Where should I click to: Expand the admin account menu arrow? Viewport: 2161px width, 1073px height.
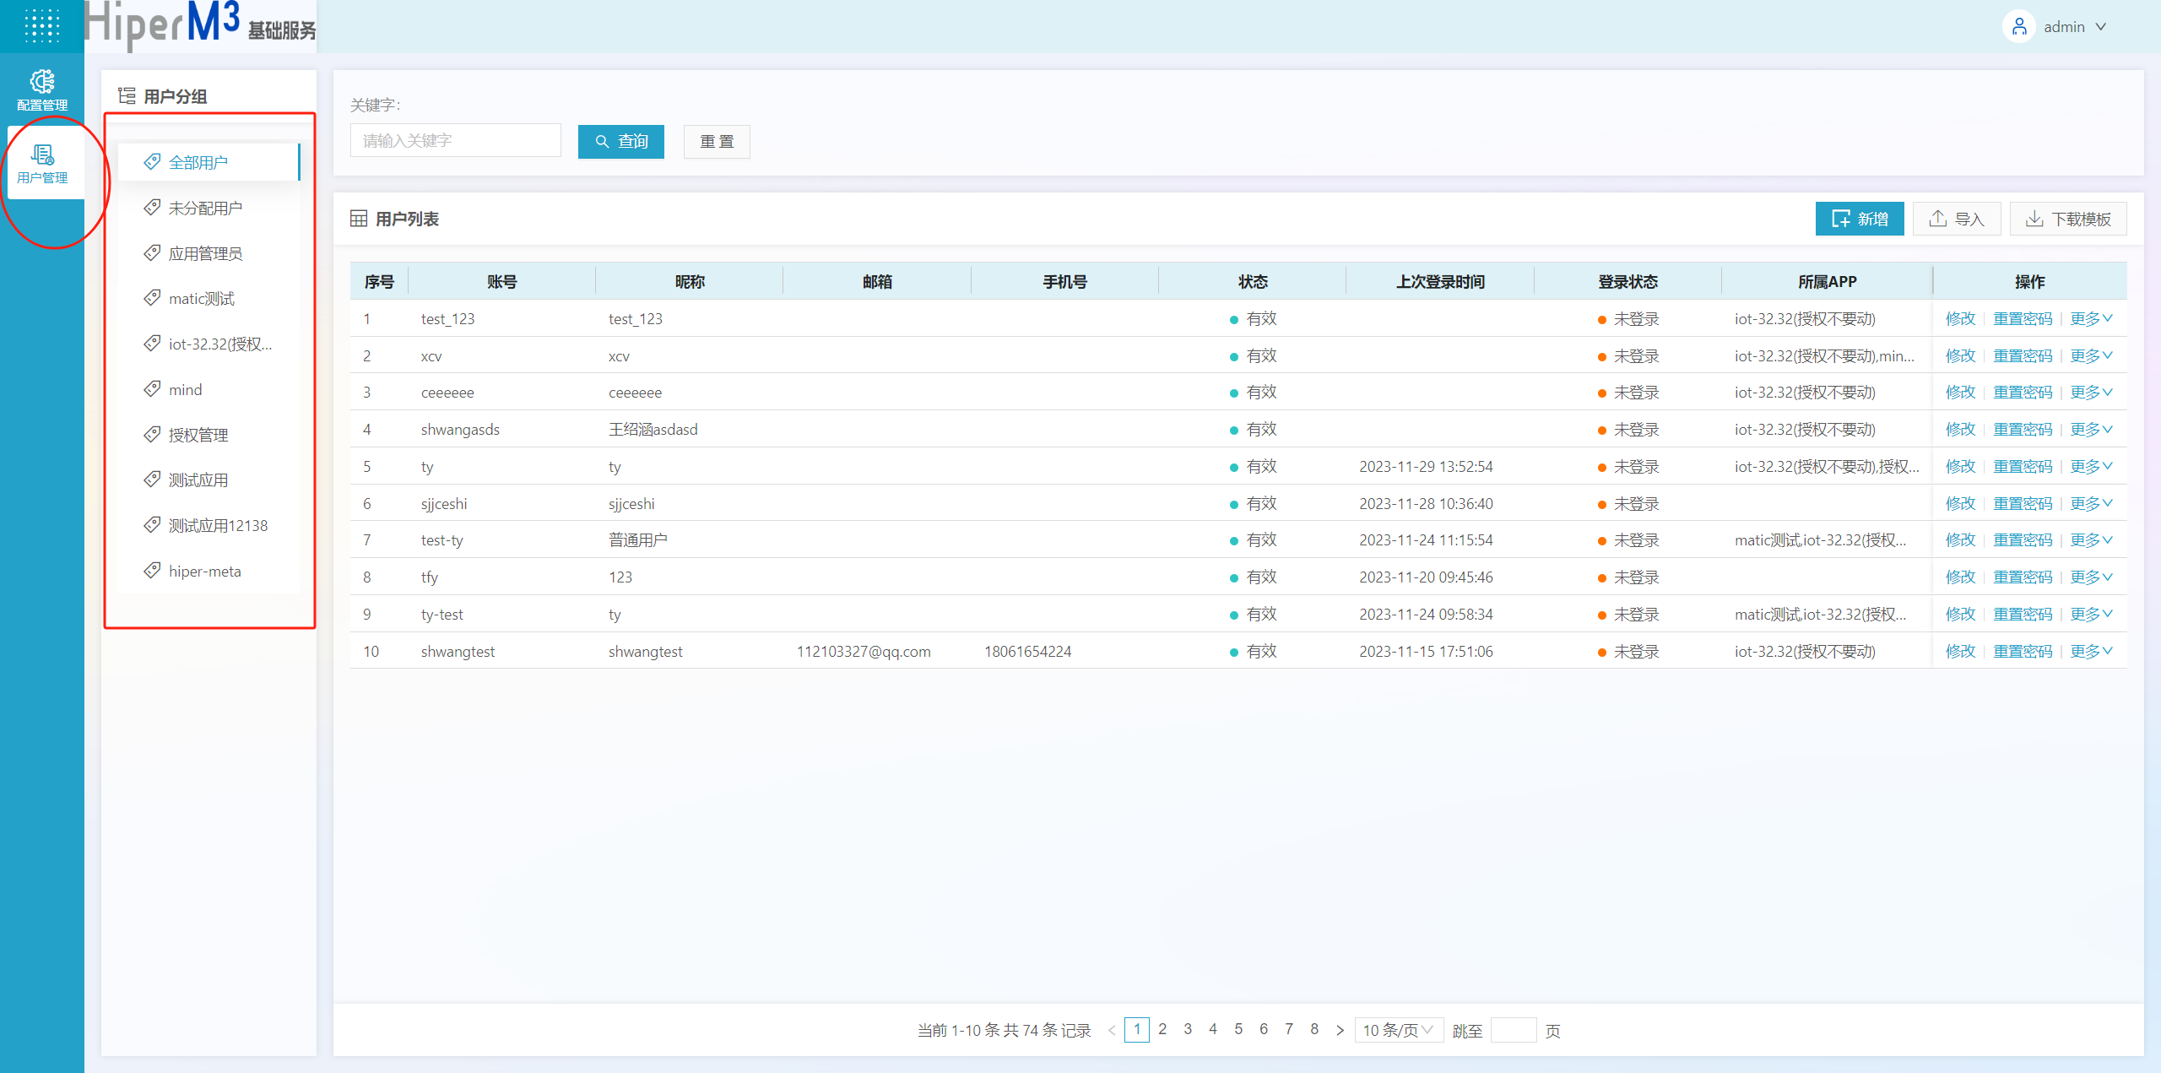(x=2101, y=27)
